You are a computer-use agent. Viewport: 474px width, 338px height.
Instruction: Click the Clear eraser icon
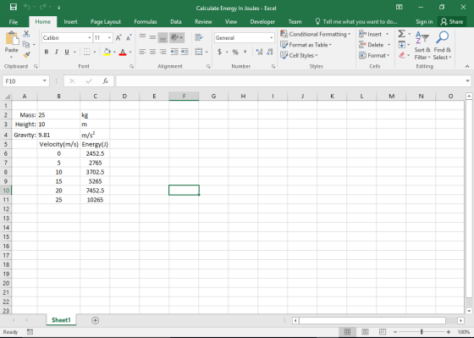(x=402, y=55)
